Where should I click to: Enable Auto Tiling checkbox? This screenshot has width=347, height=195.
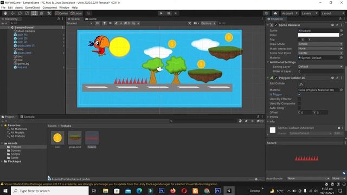click(x=299, y=108)
